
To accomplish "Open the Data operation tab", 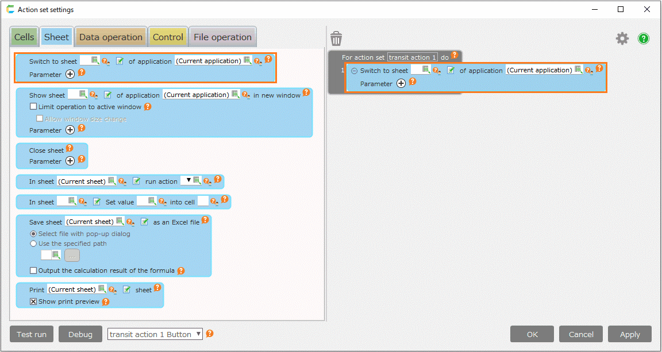I will (x=110, y=37).
